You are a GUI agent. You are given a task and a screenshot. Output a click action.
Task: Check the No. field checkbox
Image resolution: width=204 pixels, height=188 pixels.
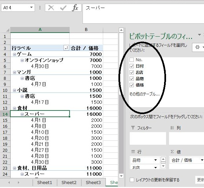[132, 60]
